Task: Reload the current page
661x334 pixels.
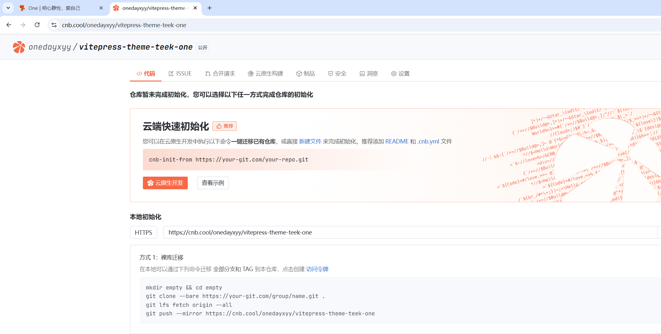Action: point(37,25)
